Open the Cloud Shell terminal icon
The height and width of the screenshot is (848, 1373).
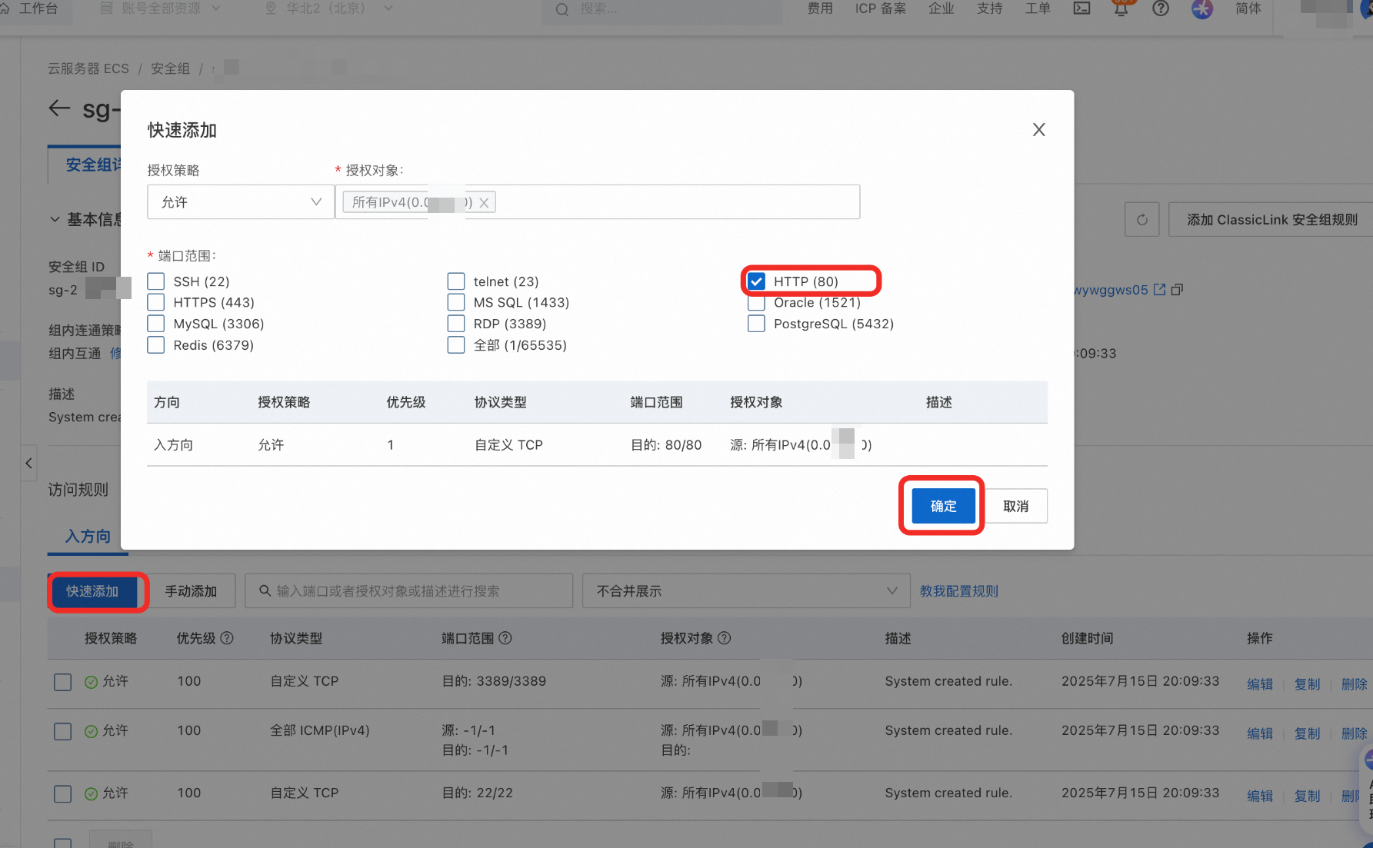coord(1081,8)
